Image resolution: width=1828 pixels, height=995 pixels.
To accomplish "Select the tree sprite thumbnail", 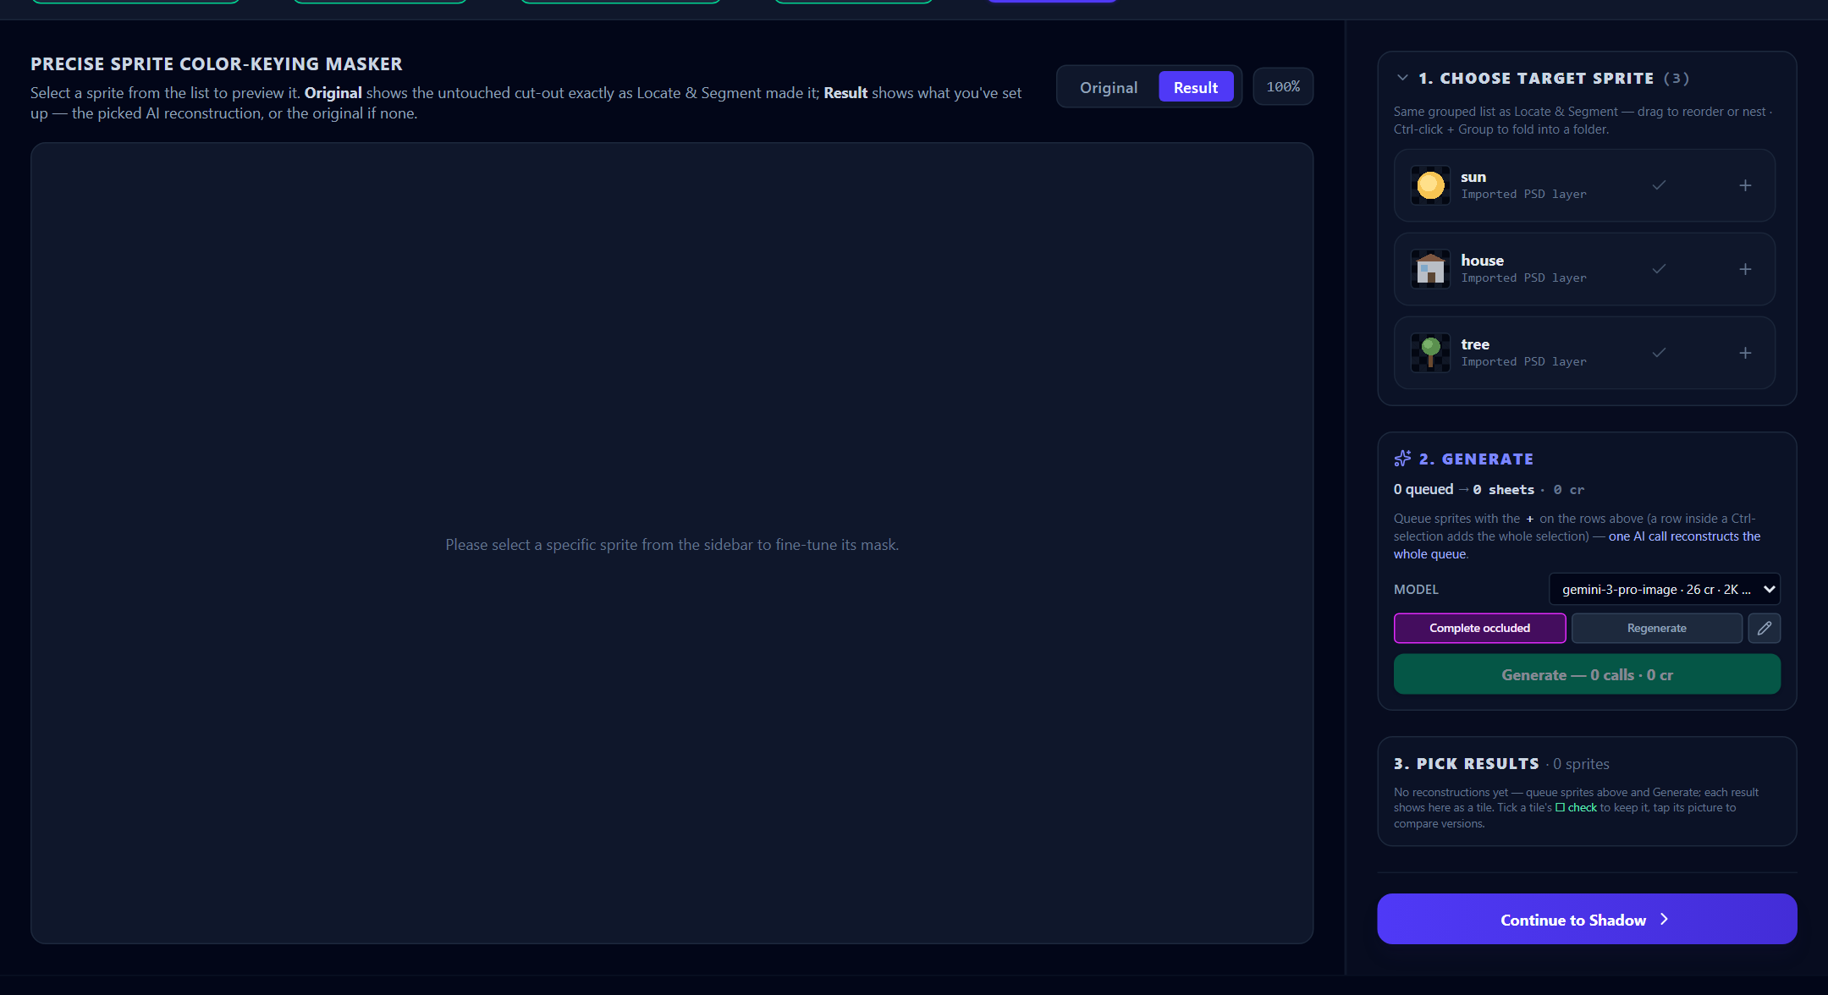I will pos(1430,353).
